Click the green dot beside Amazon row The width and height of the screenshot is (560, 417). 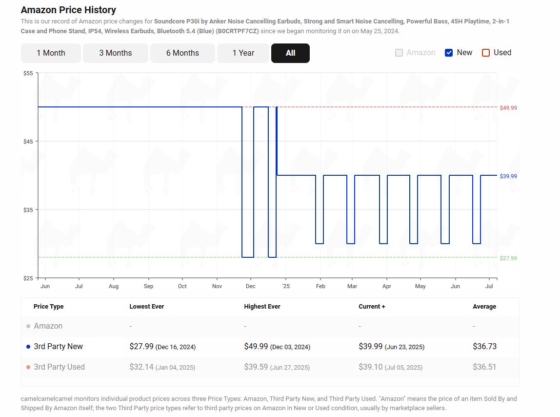28,326
